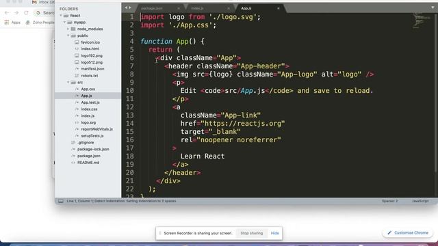
Task: Open App.test.js from the sidebar
Action: (x=90, y=102)
